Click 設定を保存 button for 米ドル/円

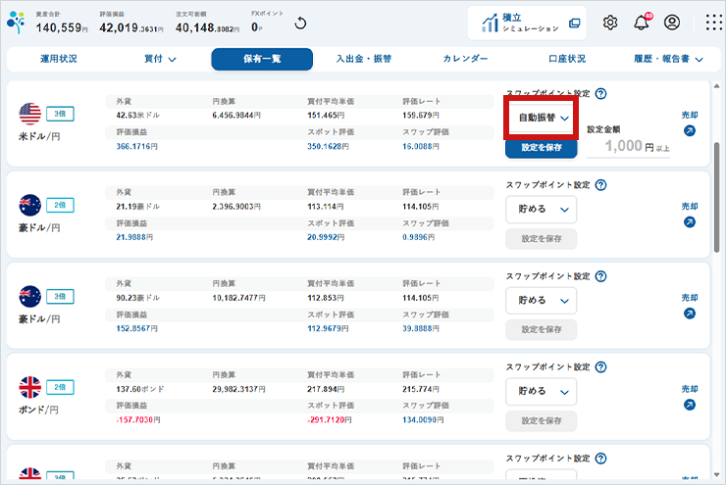click(x=542, y=148)
